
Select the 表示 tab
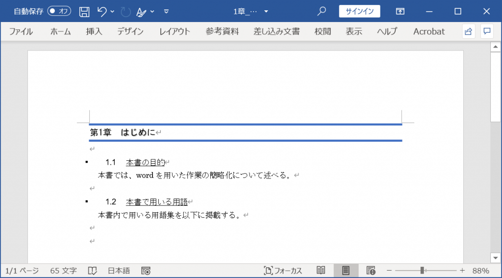[354, 31]
